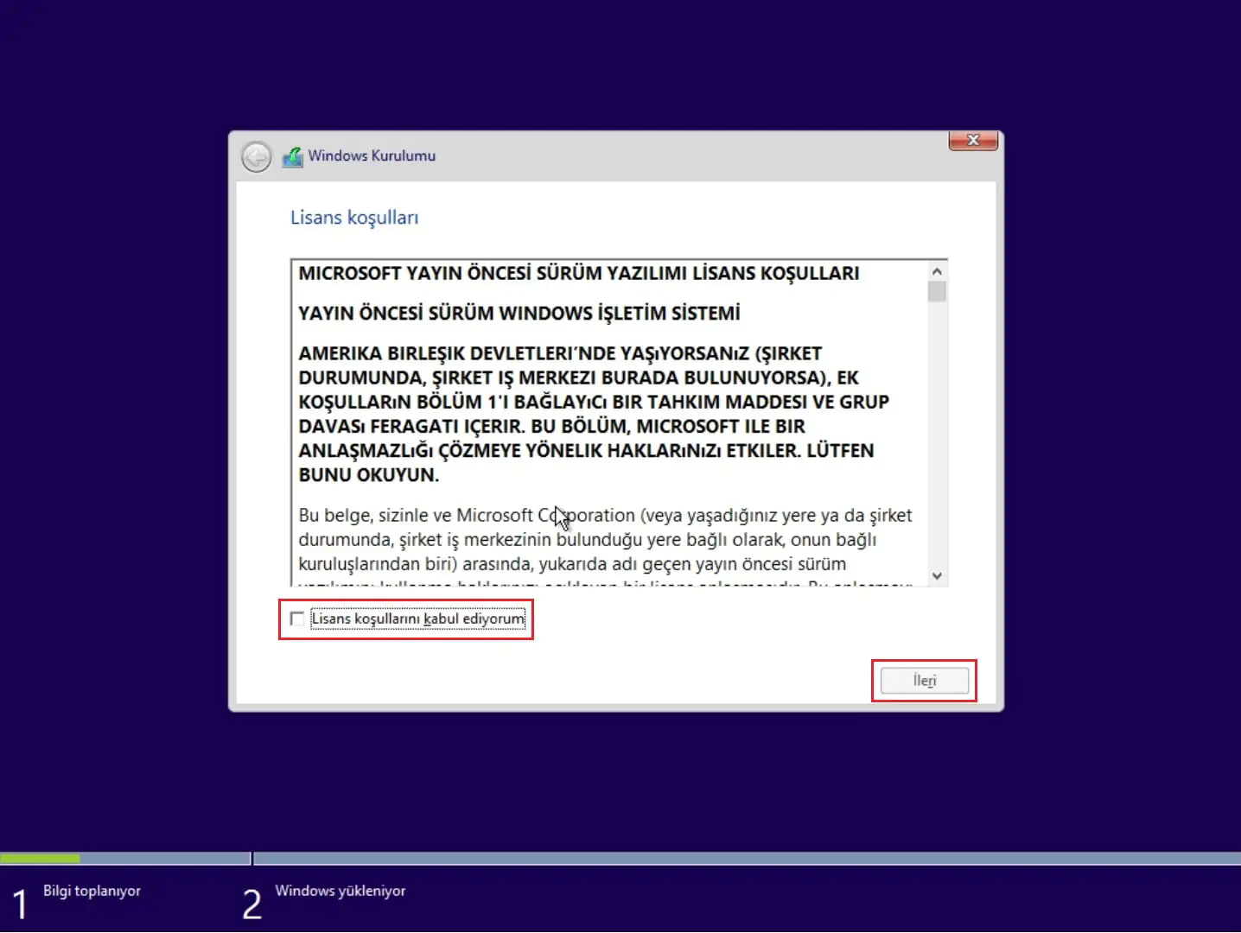
Task: Click the Windows yükleniyor stage label
Action: tap(340, 891)
